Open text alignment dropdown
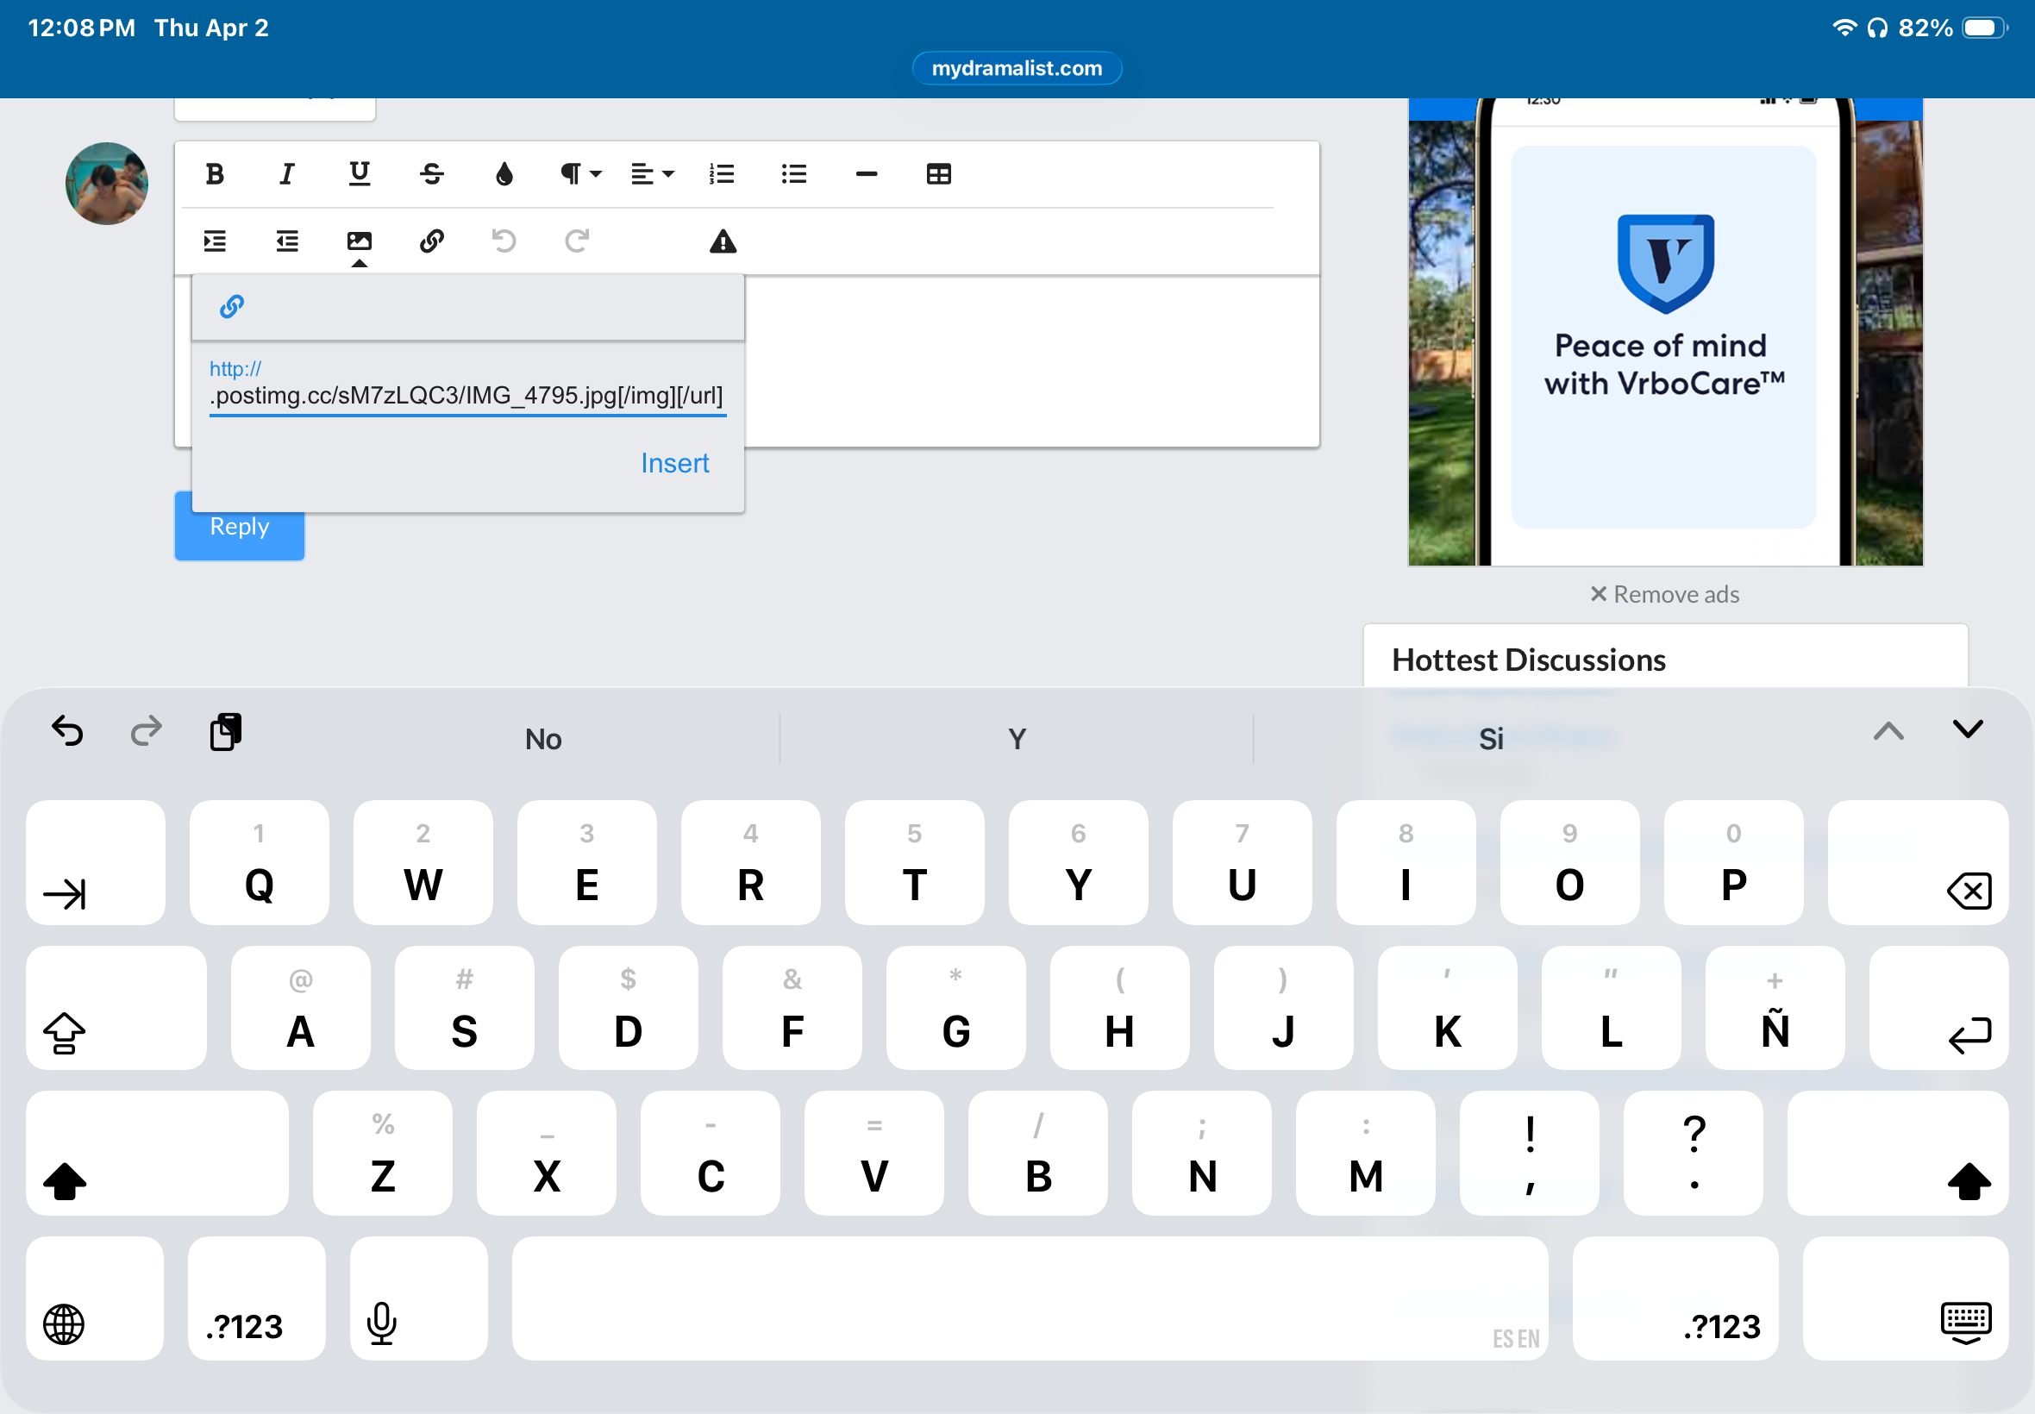 pyautogui.click(x=651, y=173)
